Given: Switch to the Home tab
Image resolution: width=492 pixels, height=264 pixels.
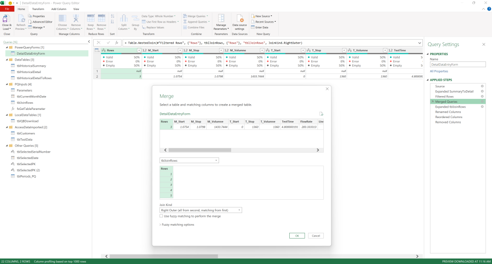Looking at the screenshot, I should [x=21, y=9].
